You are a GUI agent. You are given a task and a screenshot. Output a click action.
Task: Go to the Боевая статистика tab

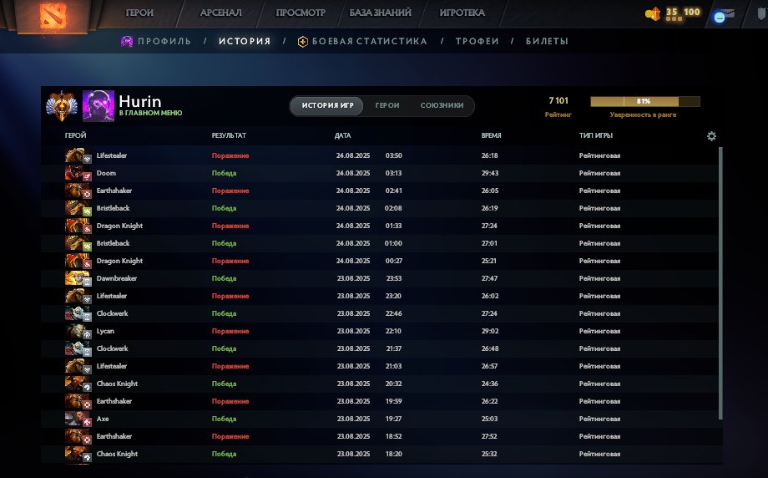tap(369, 41)
